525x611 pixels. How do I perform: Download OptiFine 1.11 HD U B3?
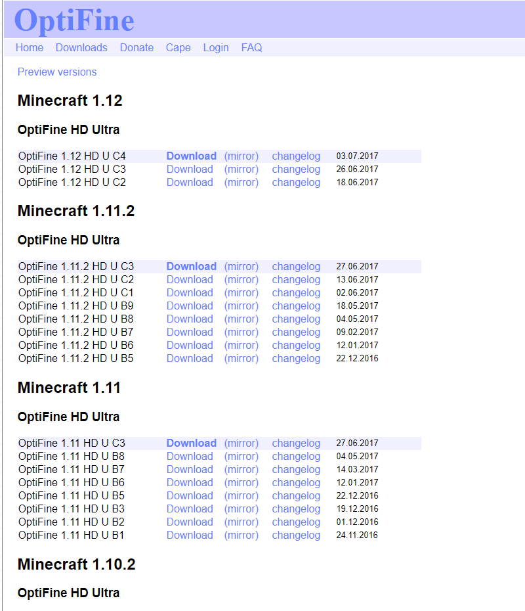coord(190,509)
